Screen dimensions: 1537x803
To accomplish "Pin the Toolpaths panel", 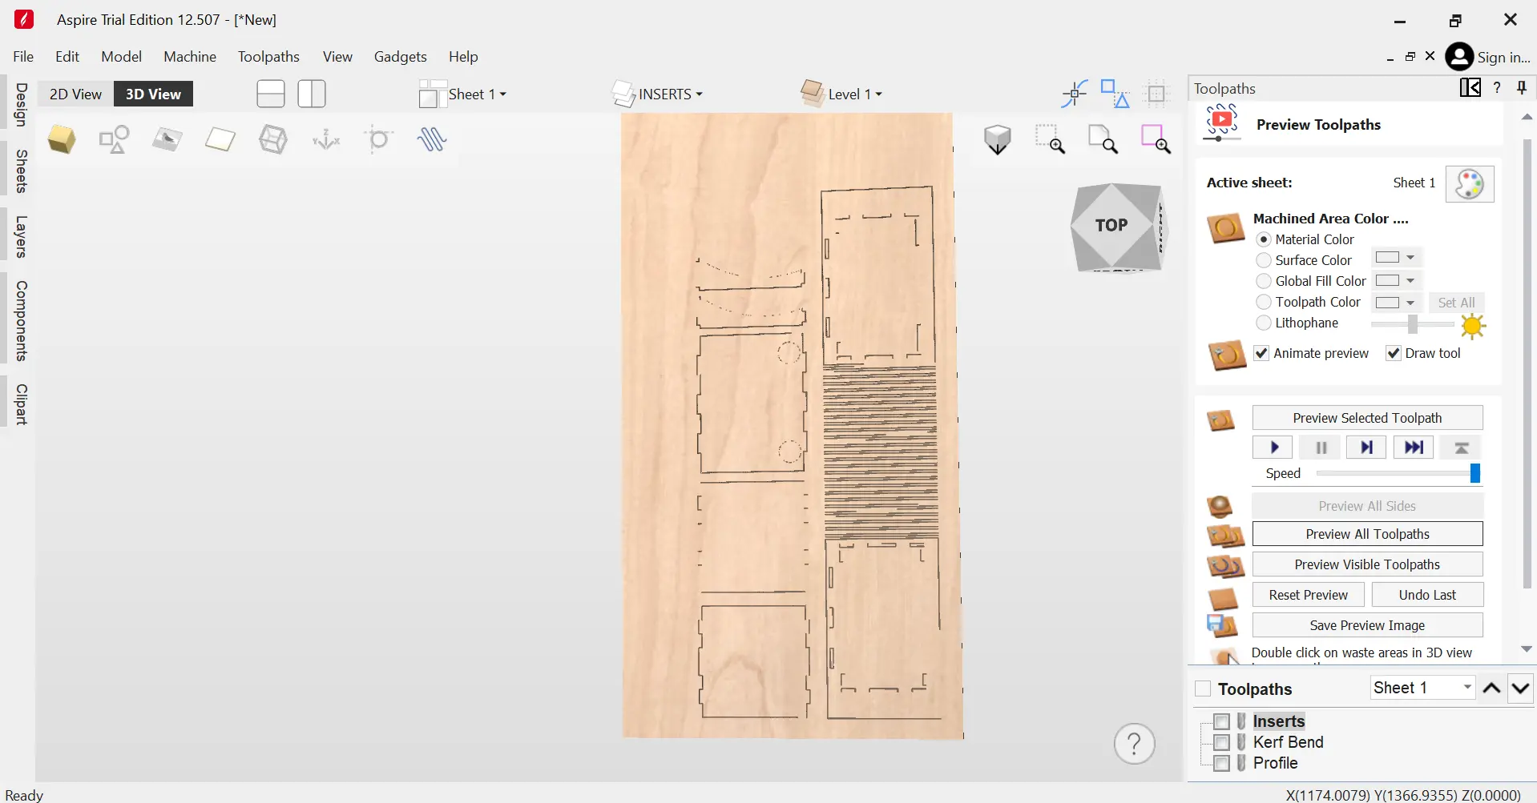I will click(1522, 88).
